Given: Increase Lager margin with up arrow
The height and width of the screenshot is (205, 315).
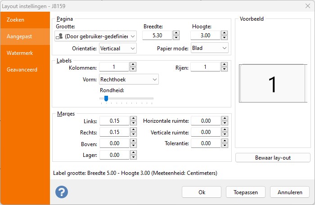Looking at the screenshot, I should coord(133,152).
